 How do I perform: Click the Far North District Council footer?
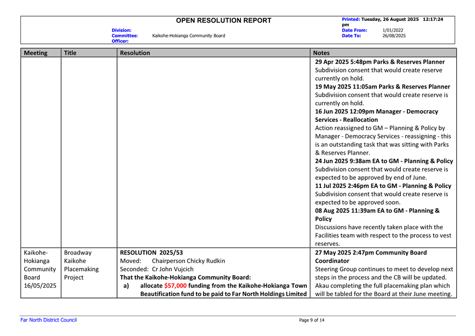(48, 320)
